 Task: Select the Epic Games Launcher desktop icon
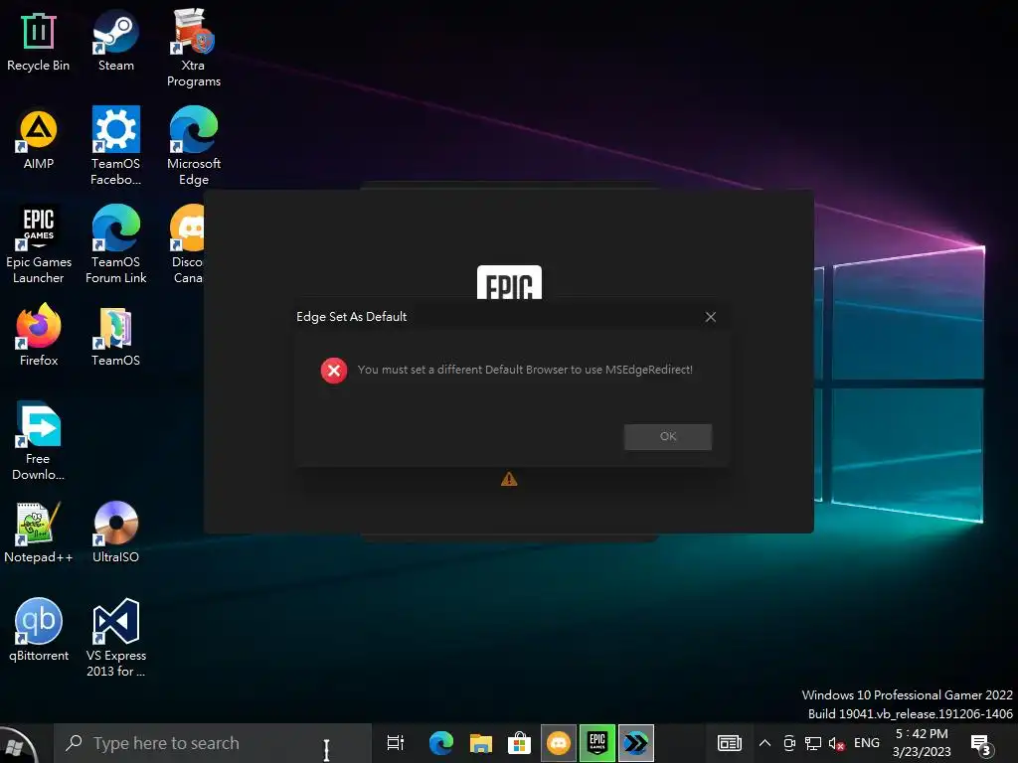pos(39,245)
